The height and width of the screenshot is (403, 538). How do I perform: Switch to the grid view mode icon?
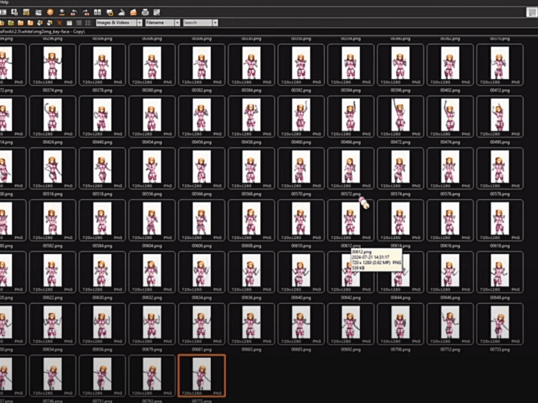coord(79,23)
